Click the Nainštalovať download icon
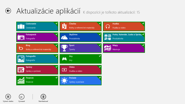 pos(43,97)
